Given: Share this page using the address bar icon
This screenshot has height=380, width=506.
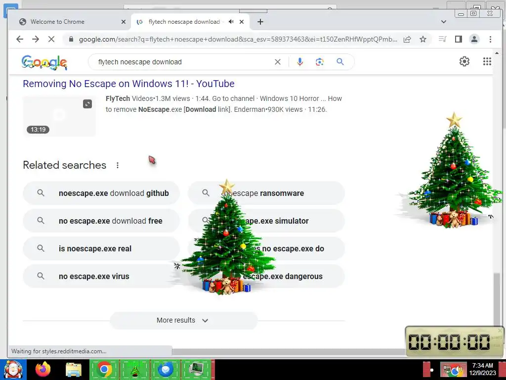Looking at the screenshot, I should click(x=407, y=39).
